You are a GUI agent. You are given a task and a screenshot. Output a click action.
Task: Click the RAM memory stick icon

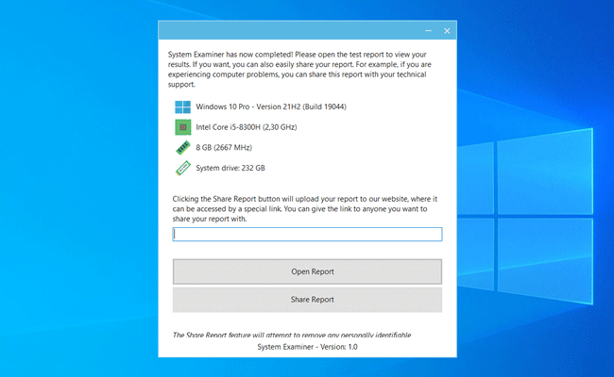(183, 148)
